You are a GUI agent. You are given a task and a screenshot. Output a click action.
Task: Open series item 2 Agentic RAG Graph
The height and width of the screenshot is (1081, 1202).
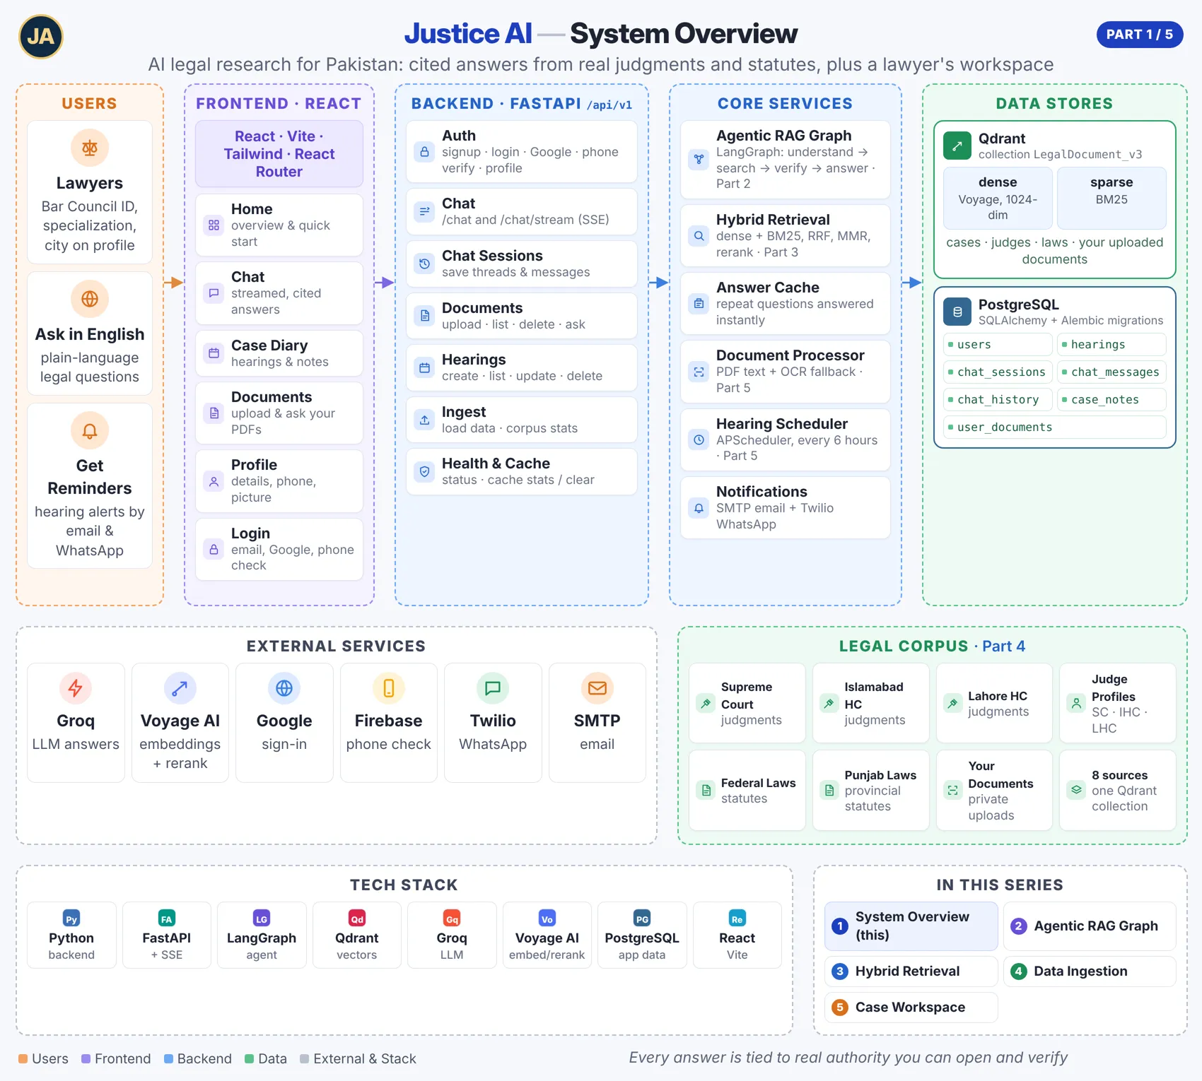click(x=1090, y=926)
